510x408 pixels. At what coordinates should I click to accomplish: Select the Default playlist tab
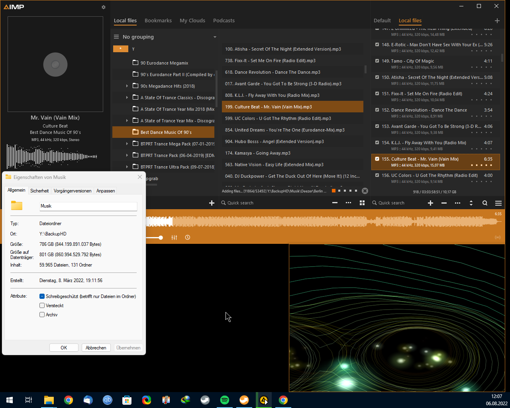pyautogui.click(x=382, y=21)
